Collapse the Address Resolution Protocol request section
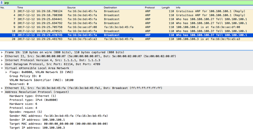253x130 pixels. pos(2,92)
